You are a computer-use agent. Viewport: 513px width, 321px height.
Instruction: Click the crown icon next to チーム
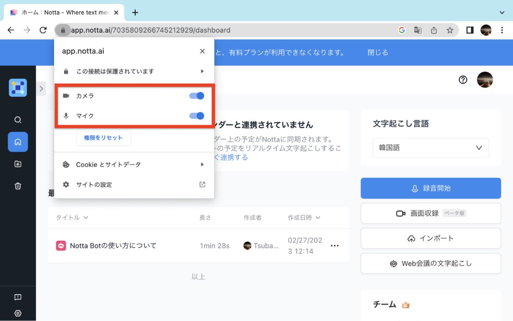pyautogui.click(x=406, y=305)
